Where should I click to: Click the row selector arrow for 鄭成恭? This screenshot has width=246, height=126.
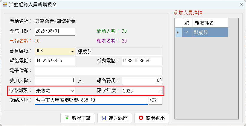(x=178, y=32)
